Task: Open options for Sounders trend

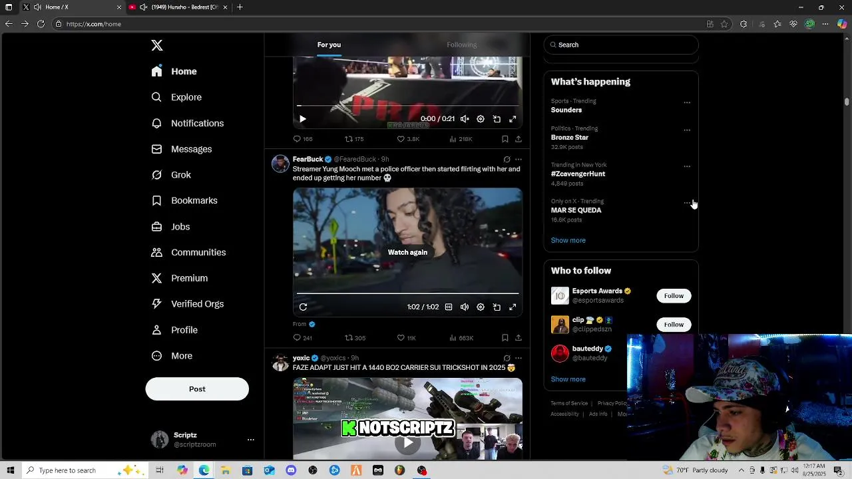Action: click(687, 102)
